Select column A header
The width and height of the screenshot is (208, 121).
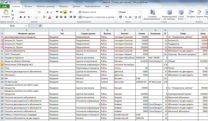tap(26, 30)
